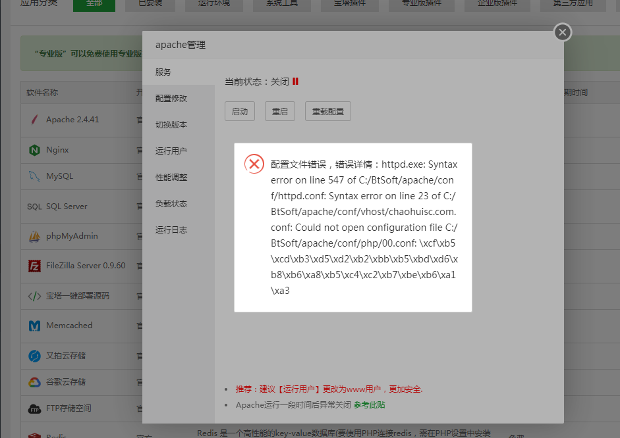Viewport: 620px width, 438px height.
Task: Switch to 切换版本 tab
Action: [x=179, y=125]
